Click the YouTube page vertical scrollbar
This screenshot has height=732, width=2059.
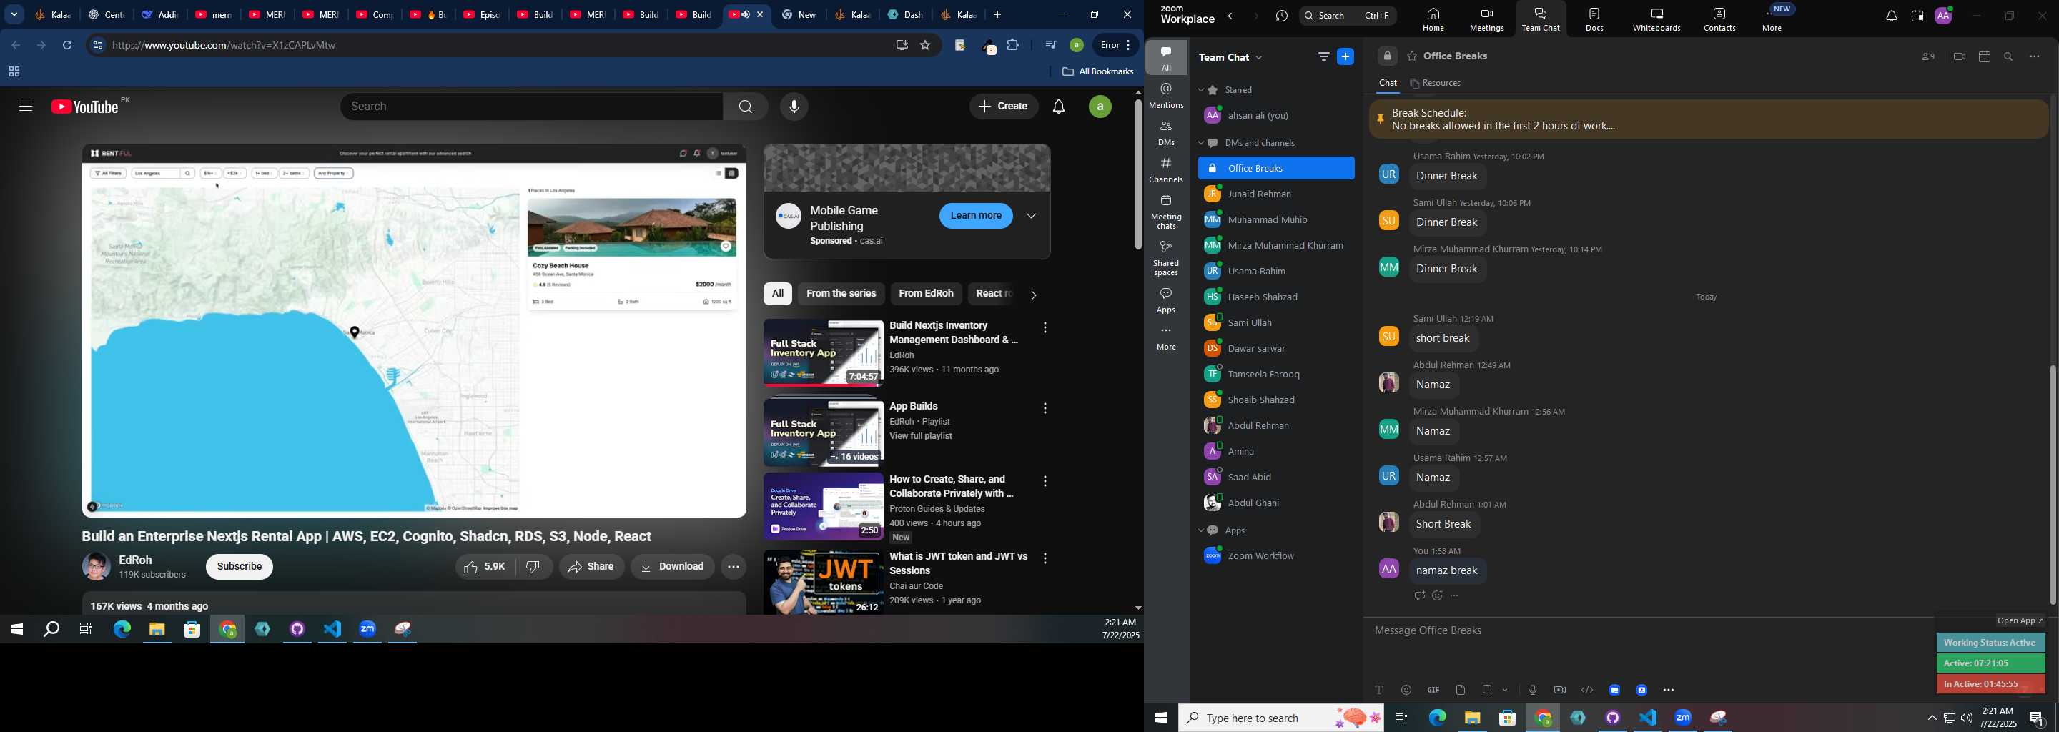point(1138,174)
